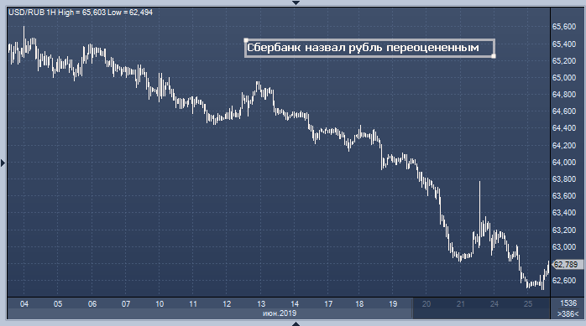Screen dimensions: 586x326
Task: Click the annotation's bottom-right resize handle
Action: pyautogui.click(x=494, y=56)
